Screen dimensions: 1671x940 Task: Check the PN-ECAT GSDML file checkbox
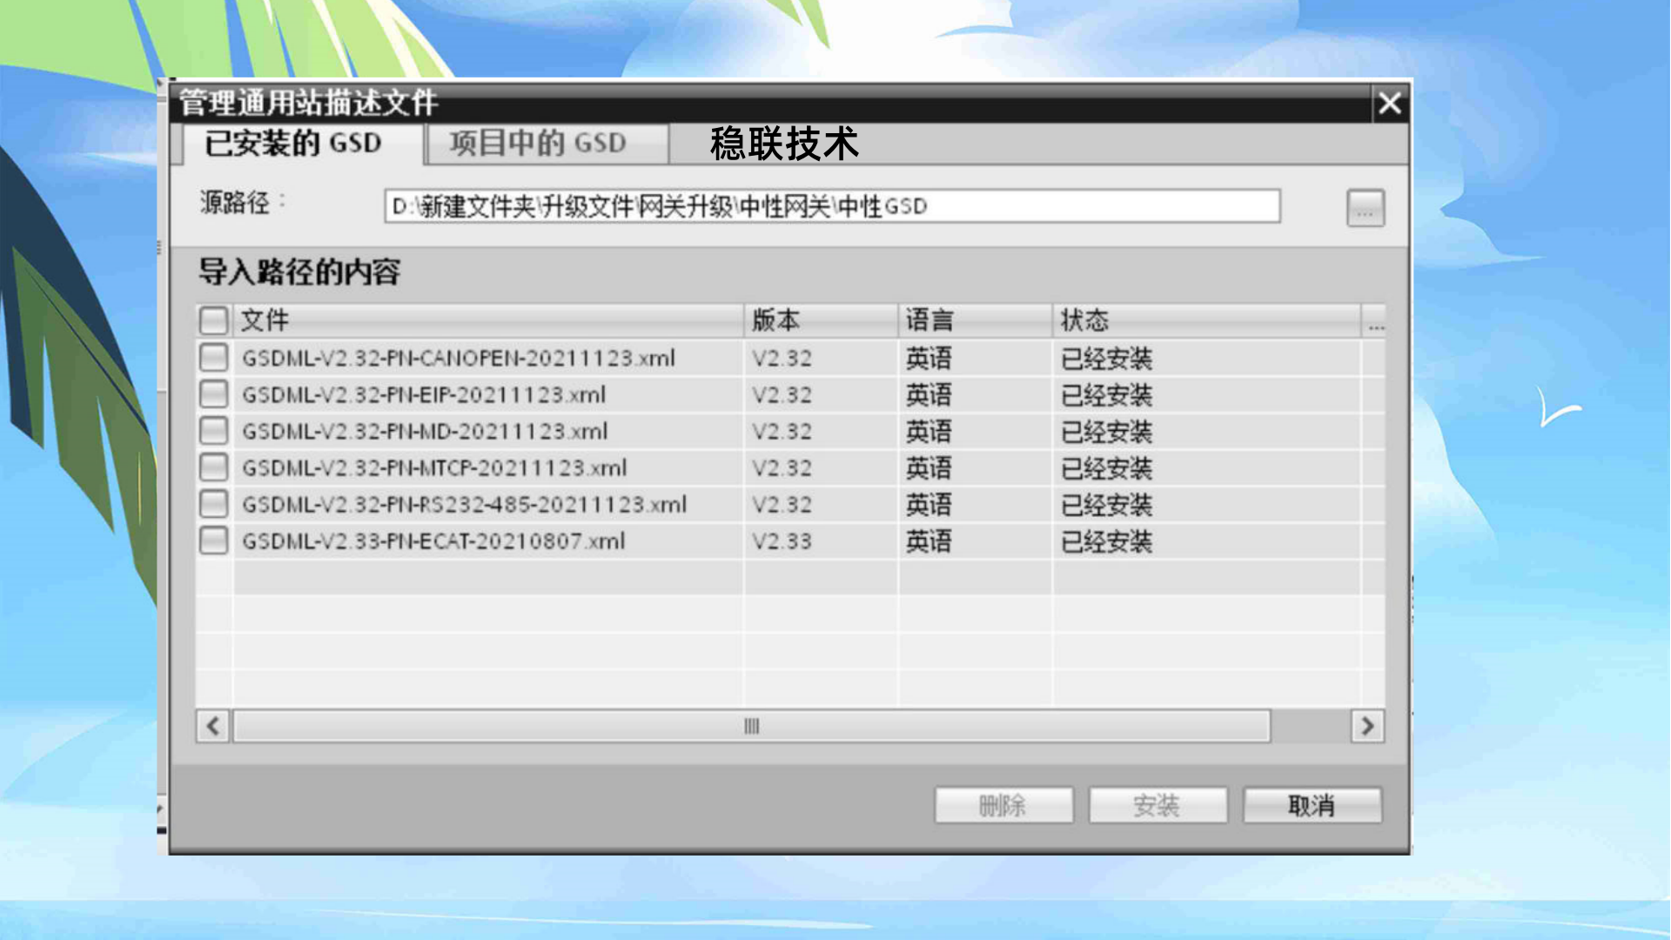213,540
